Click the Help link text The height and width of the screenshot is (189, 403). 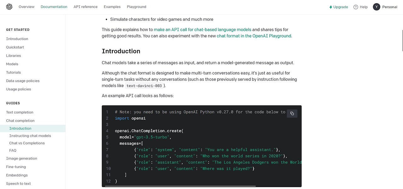click(x=364, y=7)
